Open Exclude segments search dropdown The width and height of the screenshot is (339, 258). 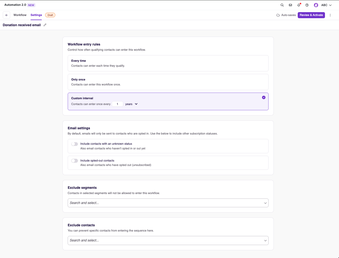click(x=168, y=203)
